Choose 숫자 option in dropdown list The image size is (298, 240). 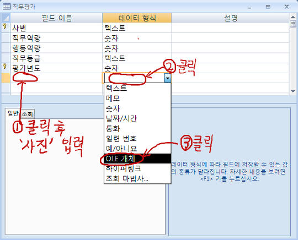click(137, 108)
